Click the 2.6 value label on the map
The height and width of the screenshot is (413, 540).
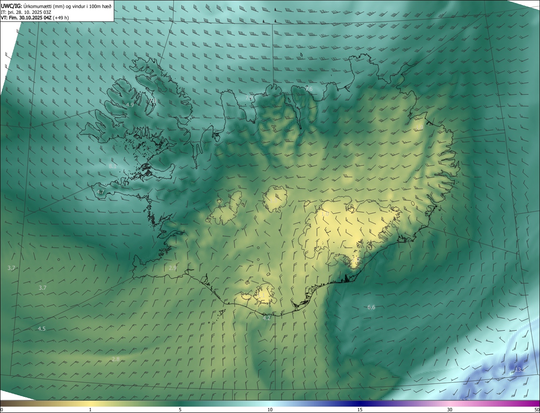[309, 89]
